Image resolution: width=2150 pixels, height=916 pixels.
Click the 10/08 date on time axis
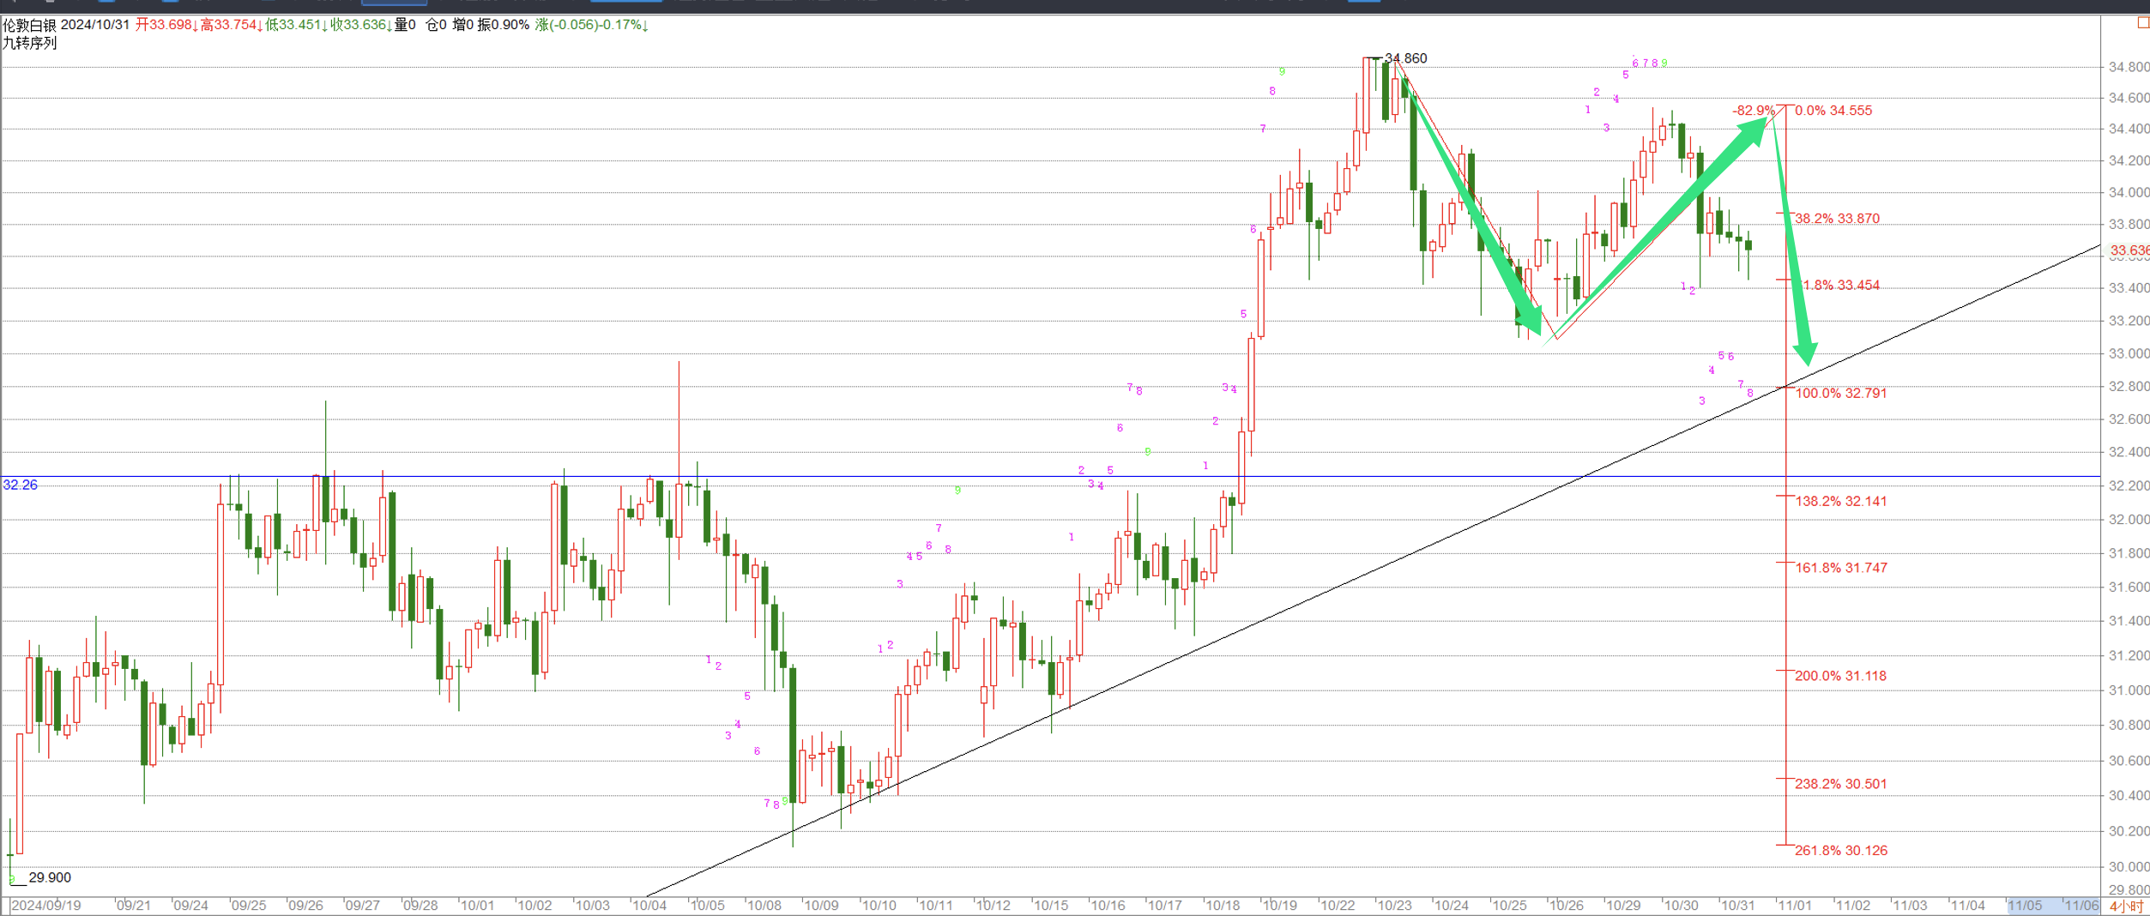764,906
